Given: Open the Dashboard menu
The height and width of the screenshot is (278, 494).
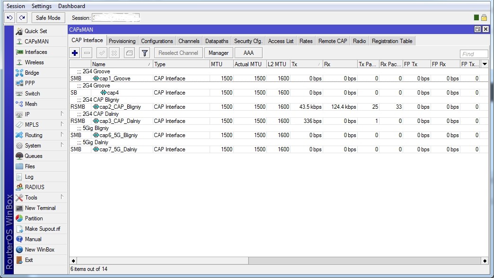Looking at the screenshot, I should [x=71, y=6].
